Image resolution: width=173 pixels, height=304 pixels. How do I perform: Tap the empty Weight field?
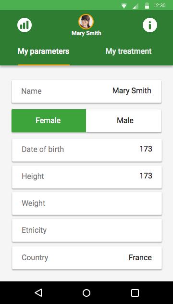click(x=87, y=203)
